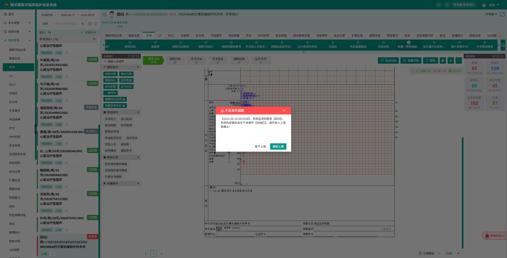Click the sidebar collapse icon beside patient avatar
Viewport: 507px width, 258px height.
click(x=104, y=14)
